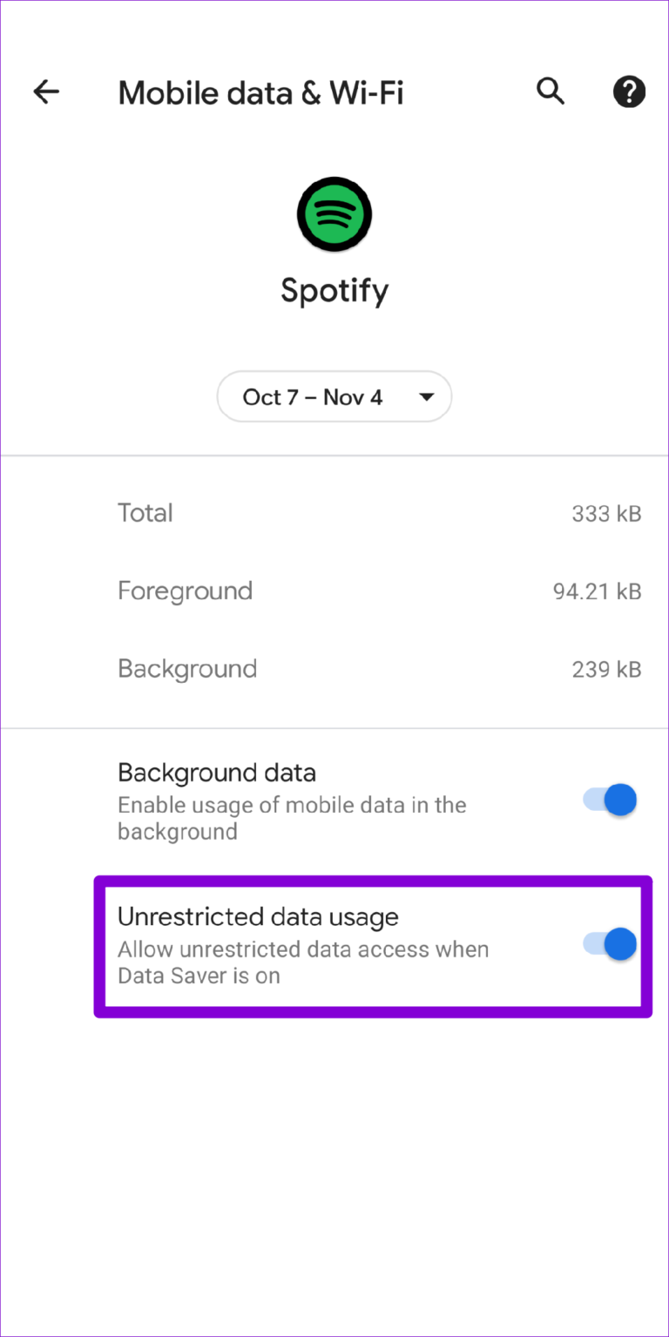This screenshot has height=1337, width=669.
Task: Select the Spotify app name label
Action: pyautogui.click(x=334, y=290)
